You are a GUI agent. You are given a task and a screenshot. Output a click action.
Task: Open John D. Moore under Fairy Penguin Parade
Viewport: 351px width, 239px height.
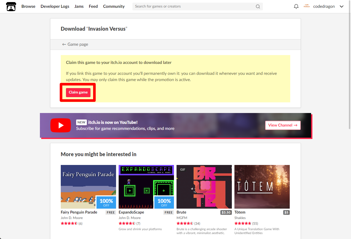(72, 218)
